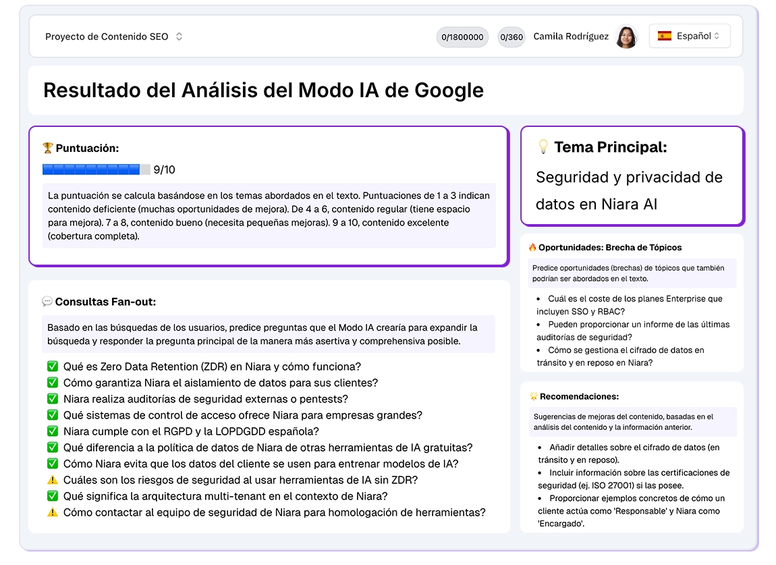
Task: Click the star icon beside Recomendaciones
Action: point(533,397)
